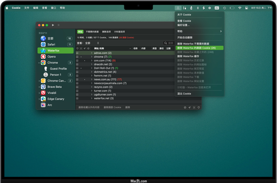Click the focus-brackets column header icon

(81, 48)
